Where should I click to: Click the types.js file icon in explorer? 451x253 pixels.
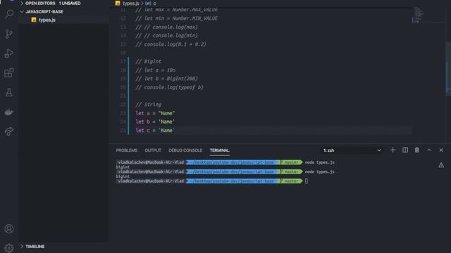34,20
